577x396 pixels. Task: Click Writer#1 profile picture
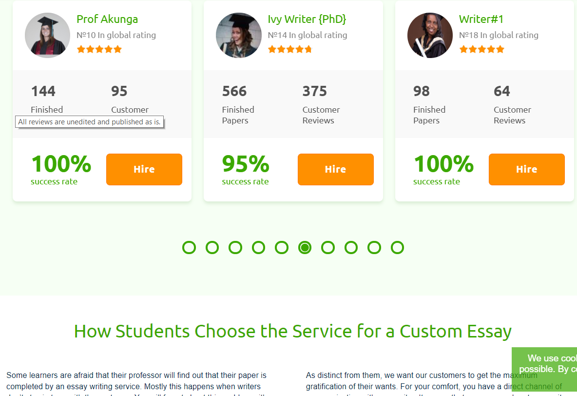point(430,36)
